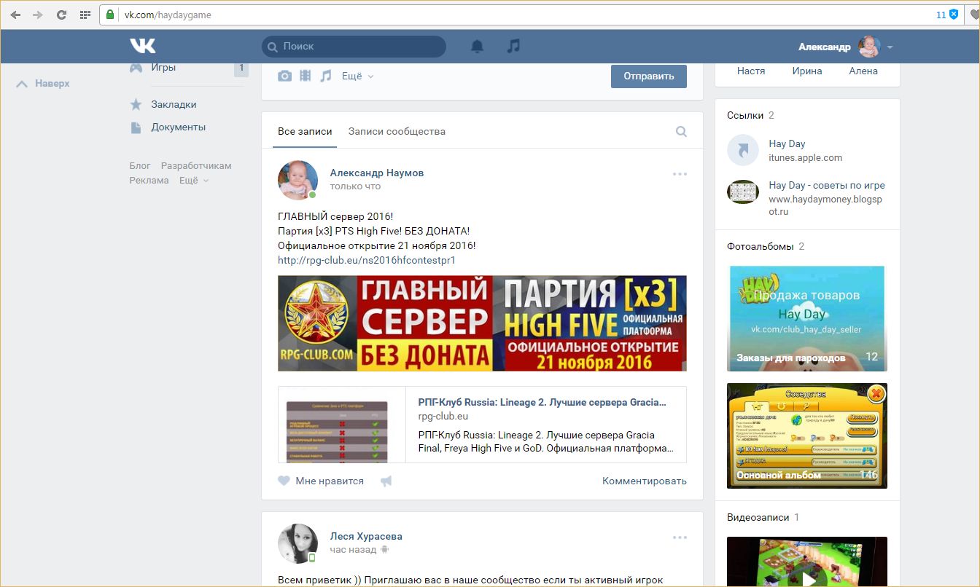Click the только что timestamp
This screenshot has width=980, height=587.
click(x=355, y=186)
